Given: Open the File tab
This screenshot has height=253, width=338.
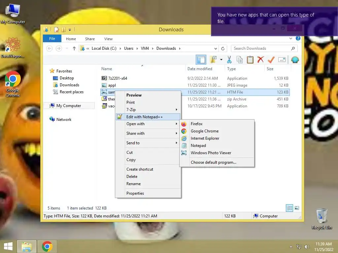Looking at the screenshot, I should pyautogui.click(x=52, y=39).
